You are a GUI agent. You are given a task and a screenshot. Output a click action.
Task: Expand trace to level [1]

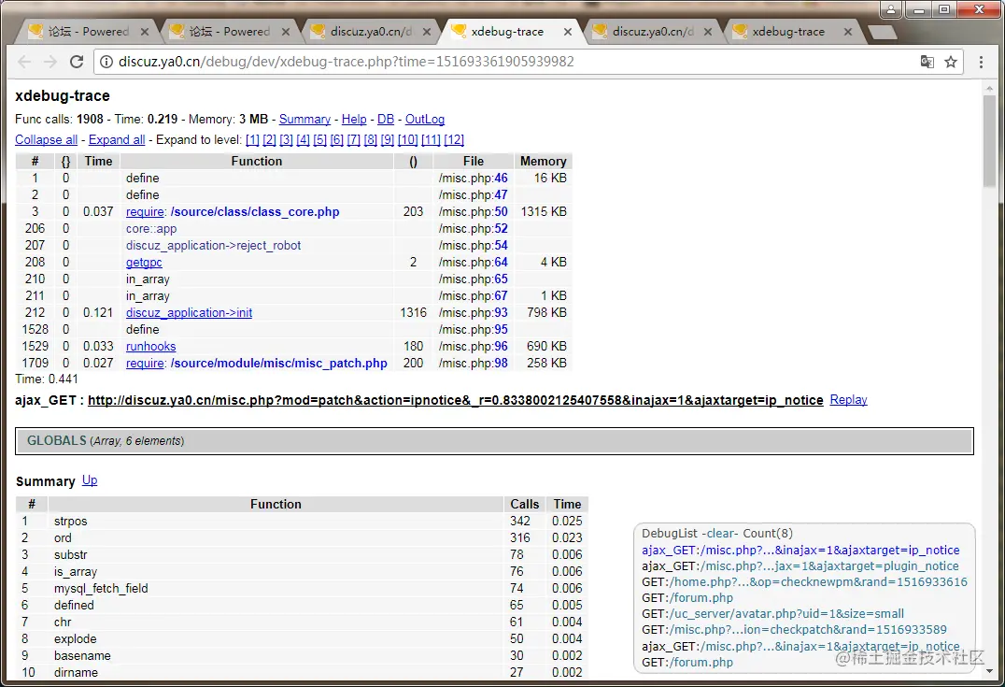pos(252,140)
